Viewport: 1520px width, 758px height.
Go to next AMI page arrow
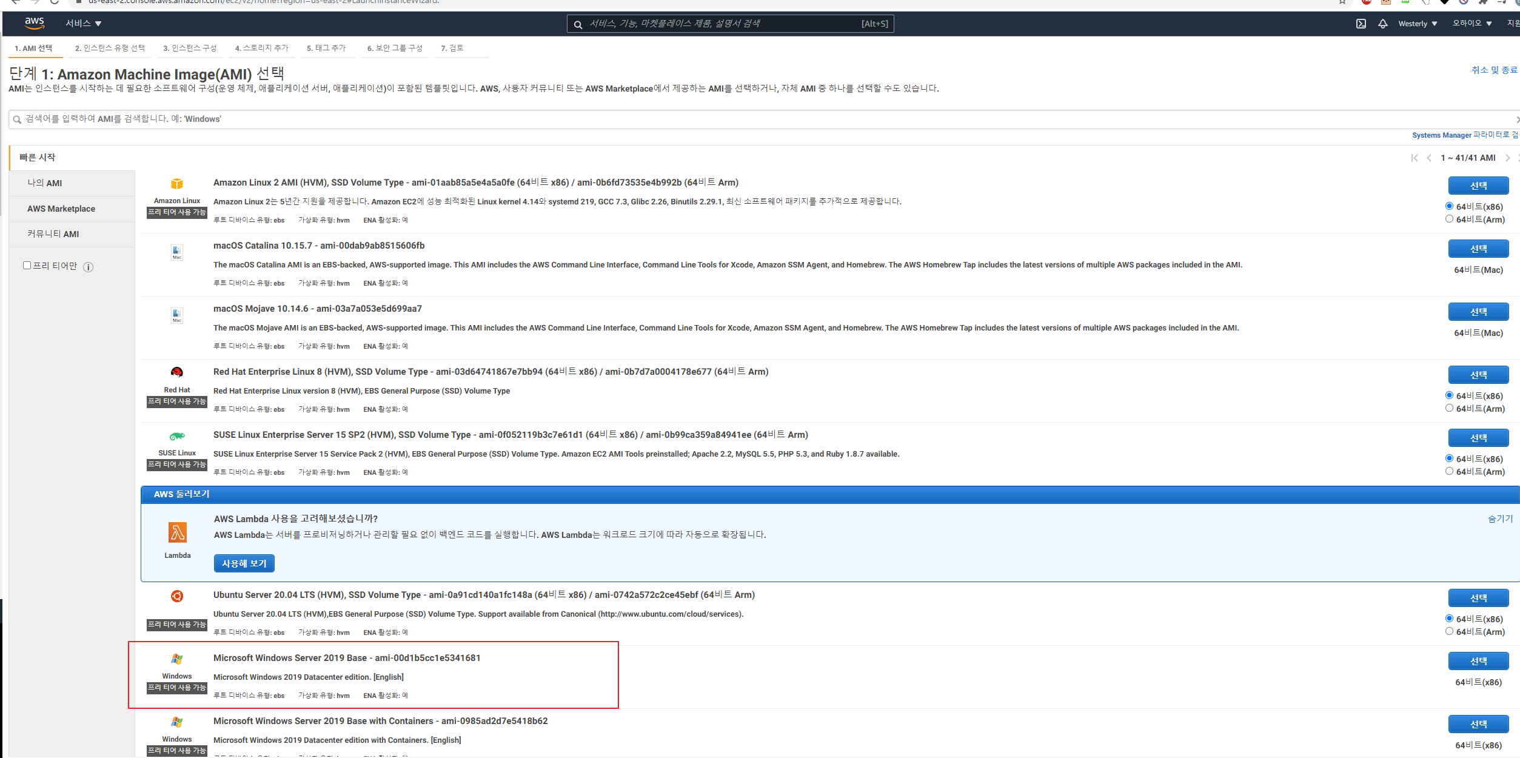coord(1508,158)
